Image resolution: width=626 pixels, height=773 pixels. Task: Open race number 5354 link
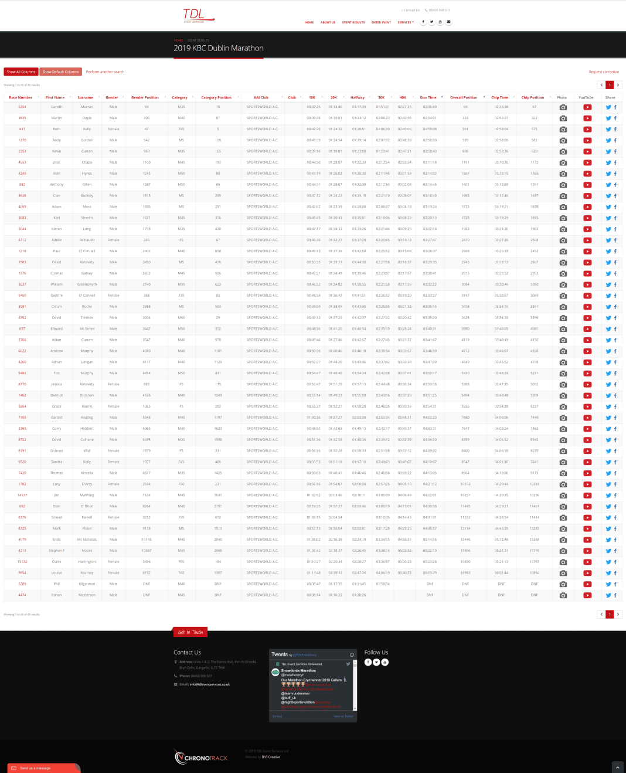[x=22, y=107]
